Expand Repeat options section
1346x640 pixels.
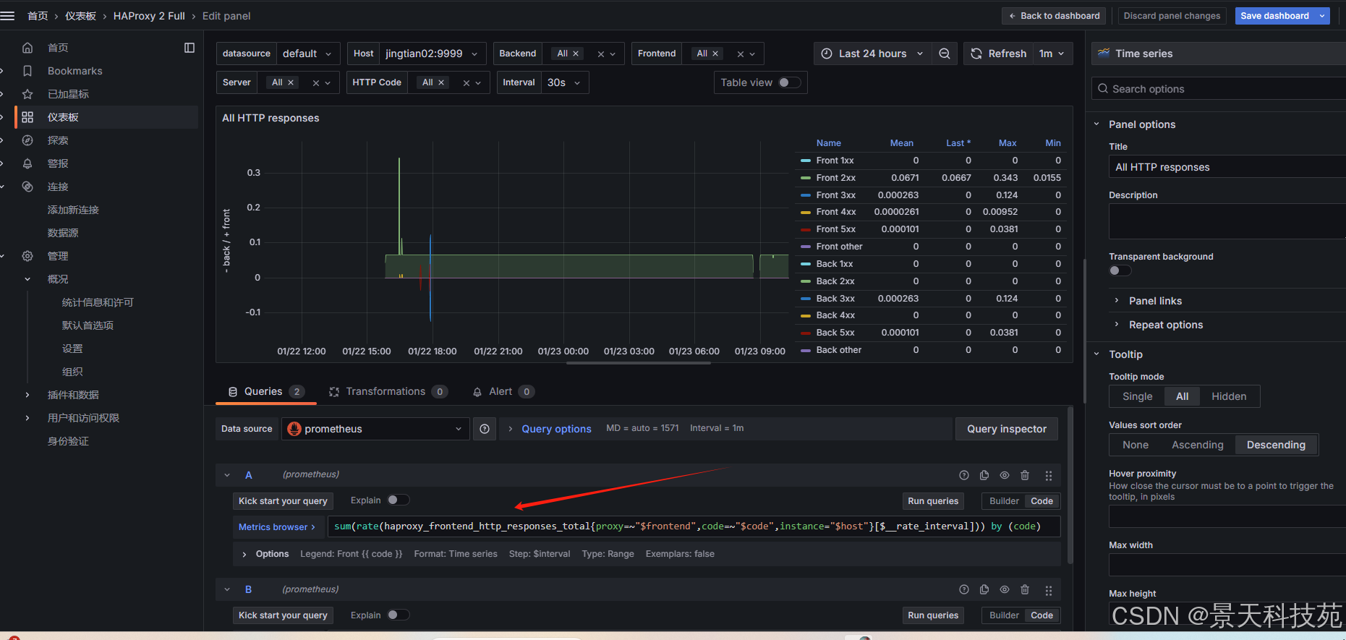click(x=1166, y=325)
